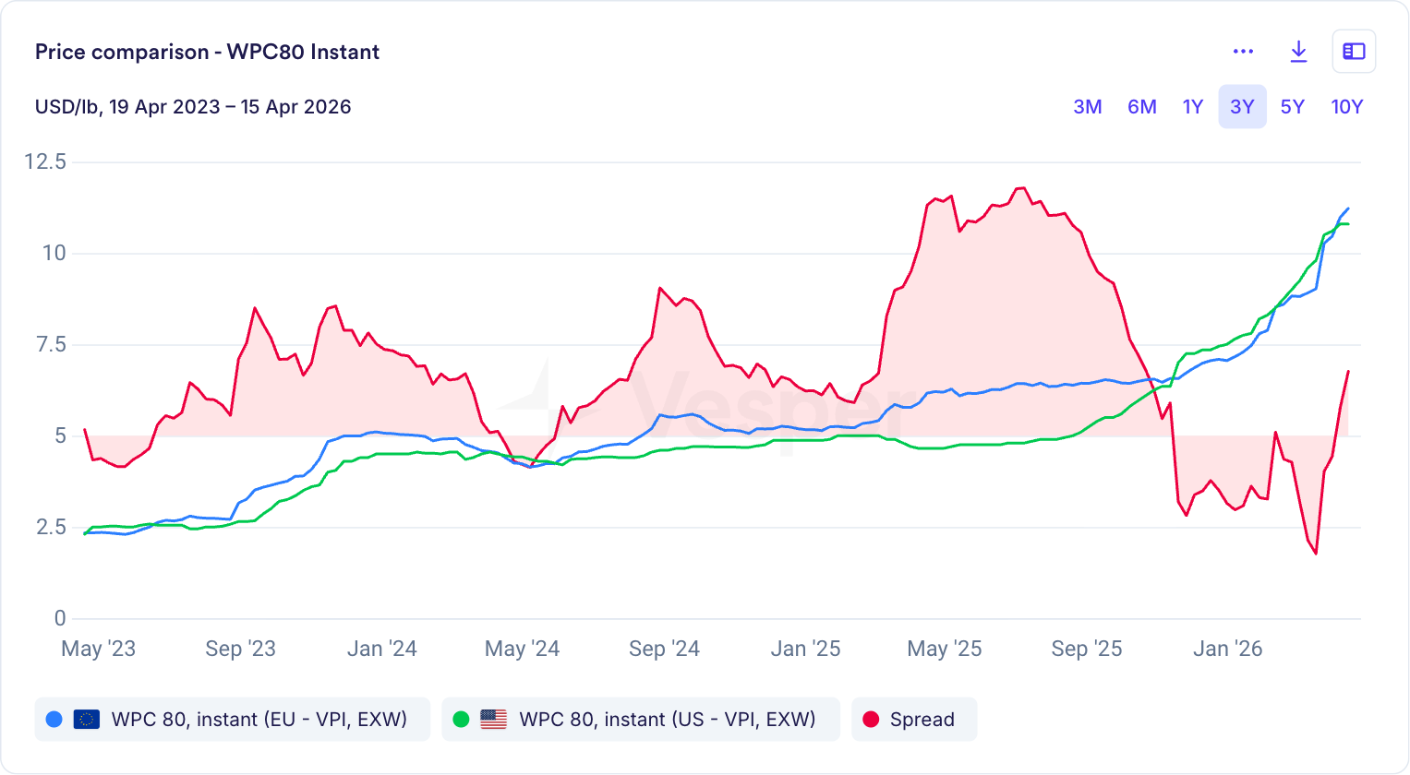Click the green US series dot

pyautogui.click(x=461, y=720)
